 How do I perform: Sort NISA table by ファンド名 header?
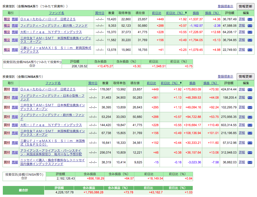click(56, 13)
